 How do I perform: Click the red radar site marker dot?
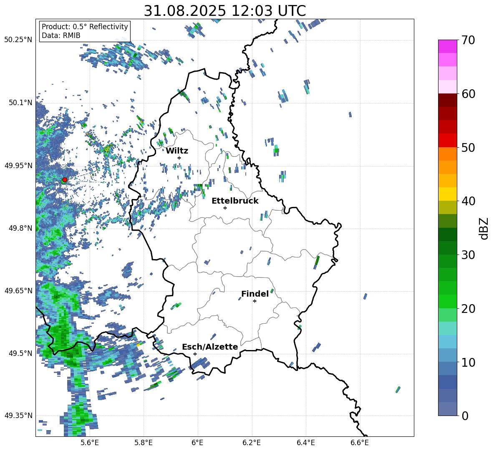click(x=65, y=179)
